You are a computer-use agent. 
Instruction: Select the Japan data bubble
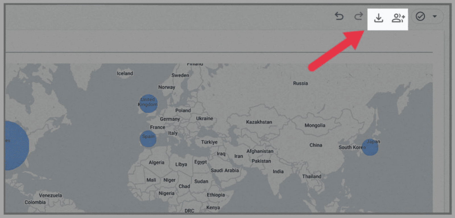click(x=370, y=147)
